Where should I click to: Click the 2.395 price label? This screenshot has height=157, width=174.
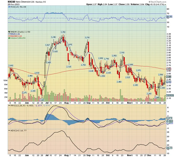click(x=136, y=85)
